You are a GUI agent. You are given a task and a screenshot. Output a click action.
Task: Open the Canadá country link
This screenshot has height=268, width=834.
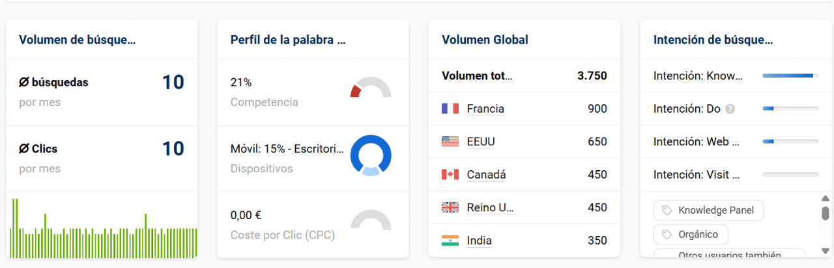click(486, 175)
